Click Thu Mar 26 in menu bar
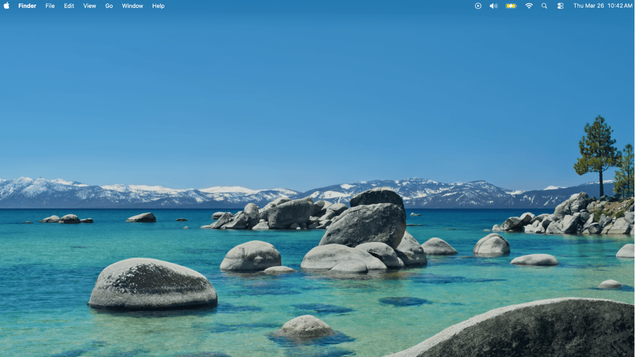Image resolution: width=635 pixels, height=357 pixels. click(x=589, y=6)
